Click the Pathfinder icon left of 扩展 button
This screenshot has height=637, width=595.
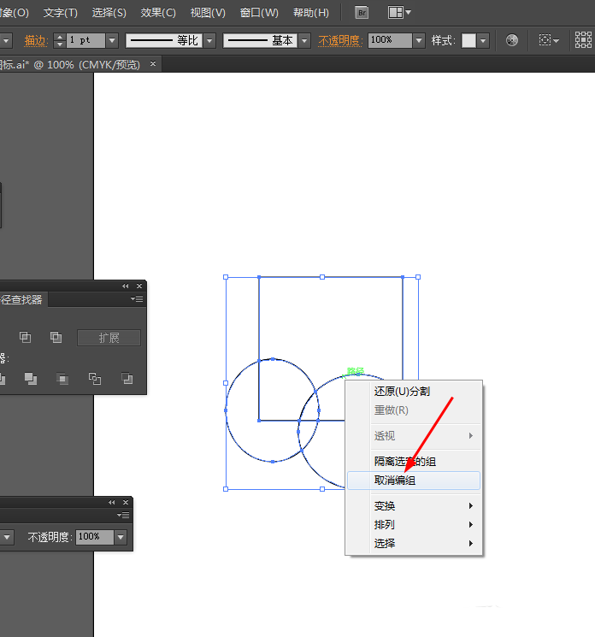(56, 338)
